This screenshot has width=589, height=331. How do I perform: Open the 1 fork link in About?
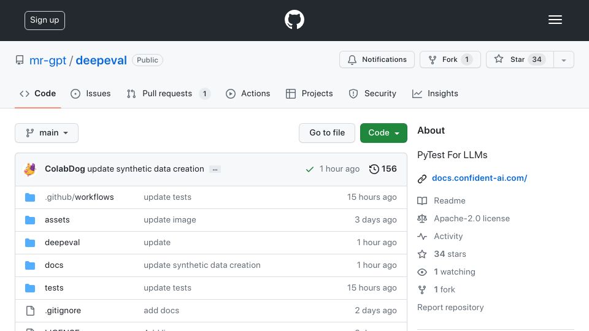click(x=444, y=289)
